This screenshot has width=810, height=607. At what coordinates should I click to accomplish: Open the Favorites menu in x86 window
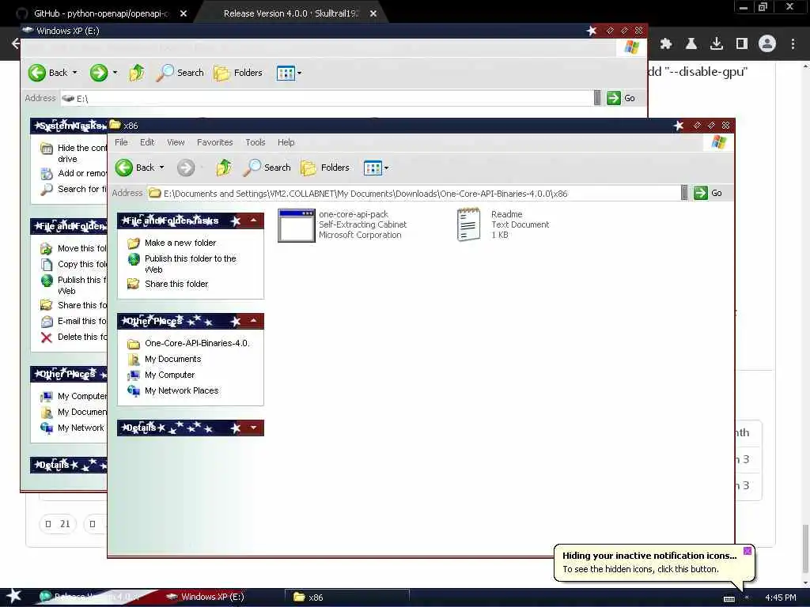point(215,142)
